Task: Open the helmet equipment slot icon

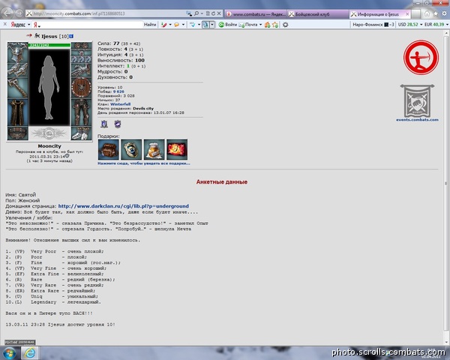Action: coord(17,52)
